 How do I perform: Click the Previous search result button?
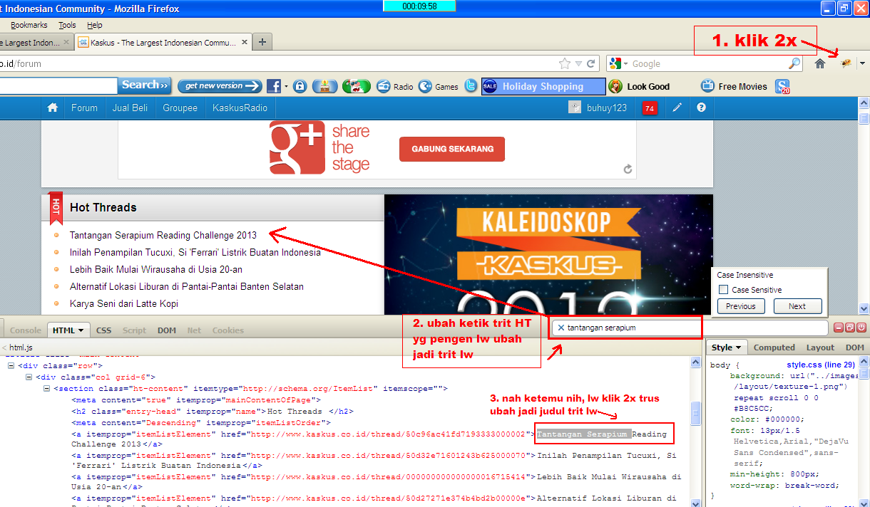point(741,306)
